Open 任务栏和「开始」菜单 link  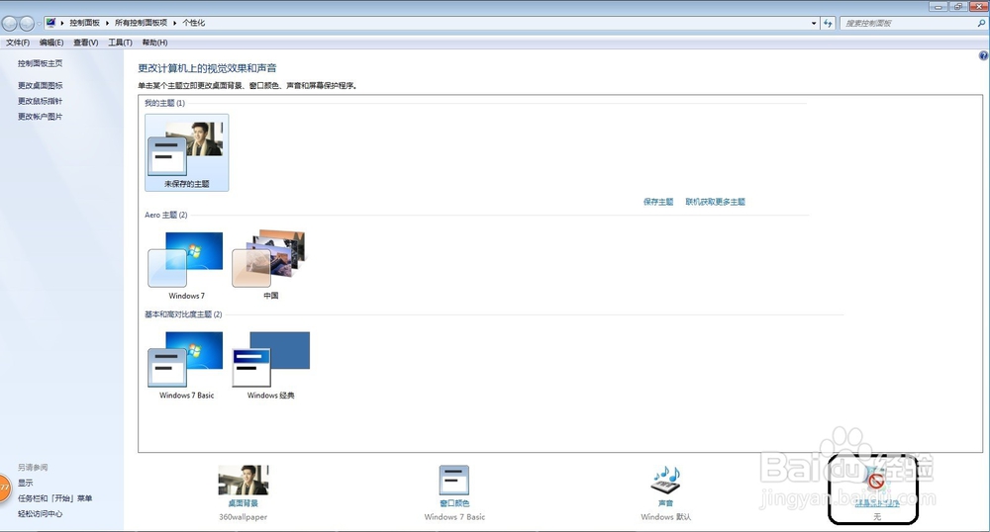(54, 498)
